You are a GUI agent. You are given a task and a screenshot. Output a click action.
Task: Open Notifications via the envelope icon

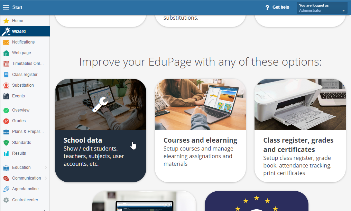(x=6, y=42)
